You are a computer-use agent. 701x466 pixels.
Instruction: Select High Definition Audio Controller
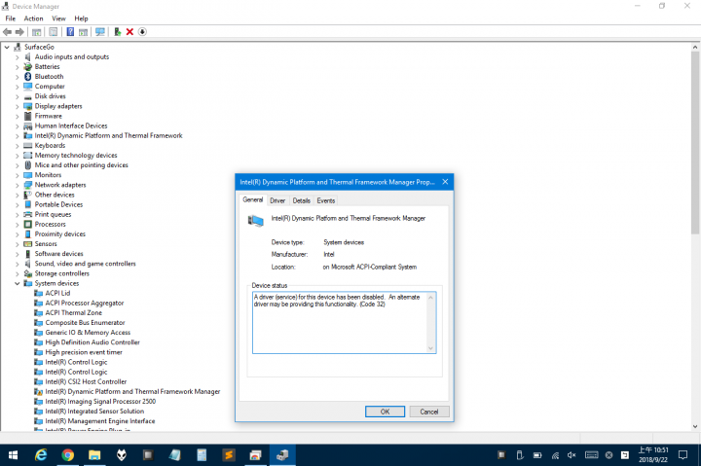(92, 342)
